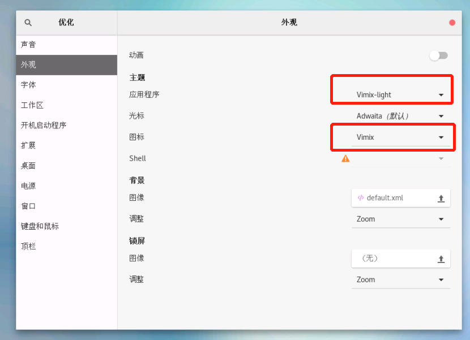The width and height of the screenshot is (470, 340).
Task: Select 字体 in the sidebar
Action: pos(67,85)
